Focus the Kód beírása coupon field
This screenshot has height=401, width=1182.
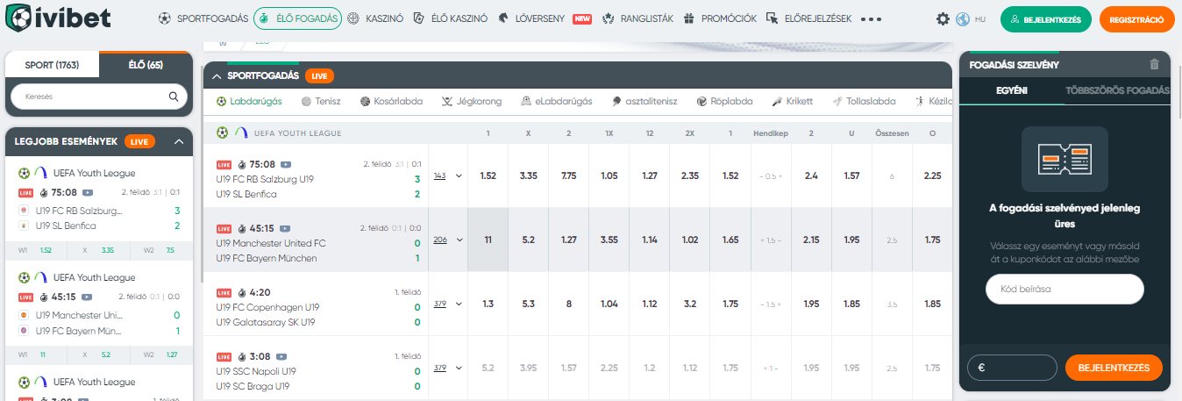pyautogui.click(x=1065, y=288)
